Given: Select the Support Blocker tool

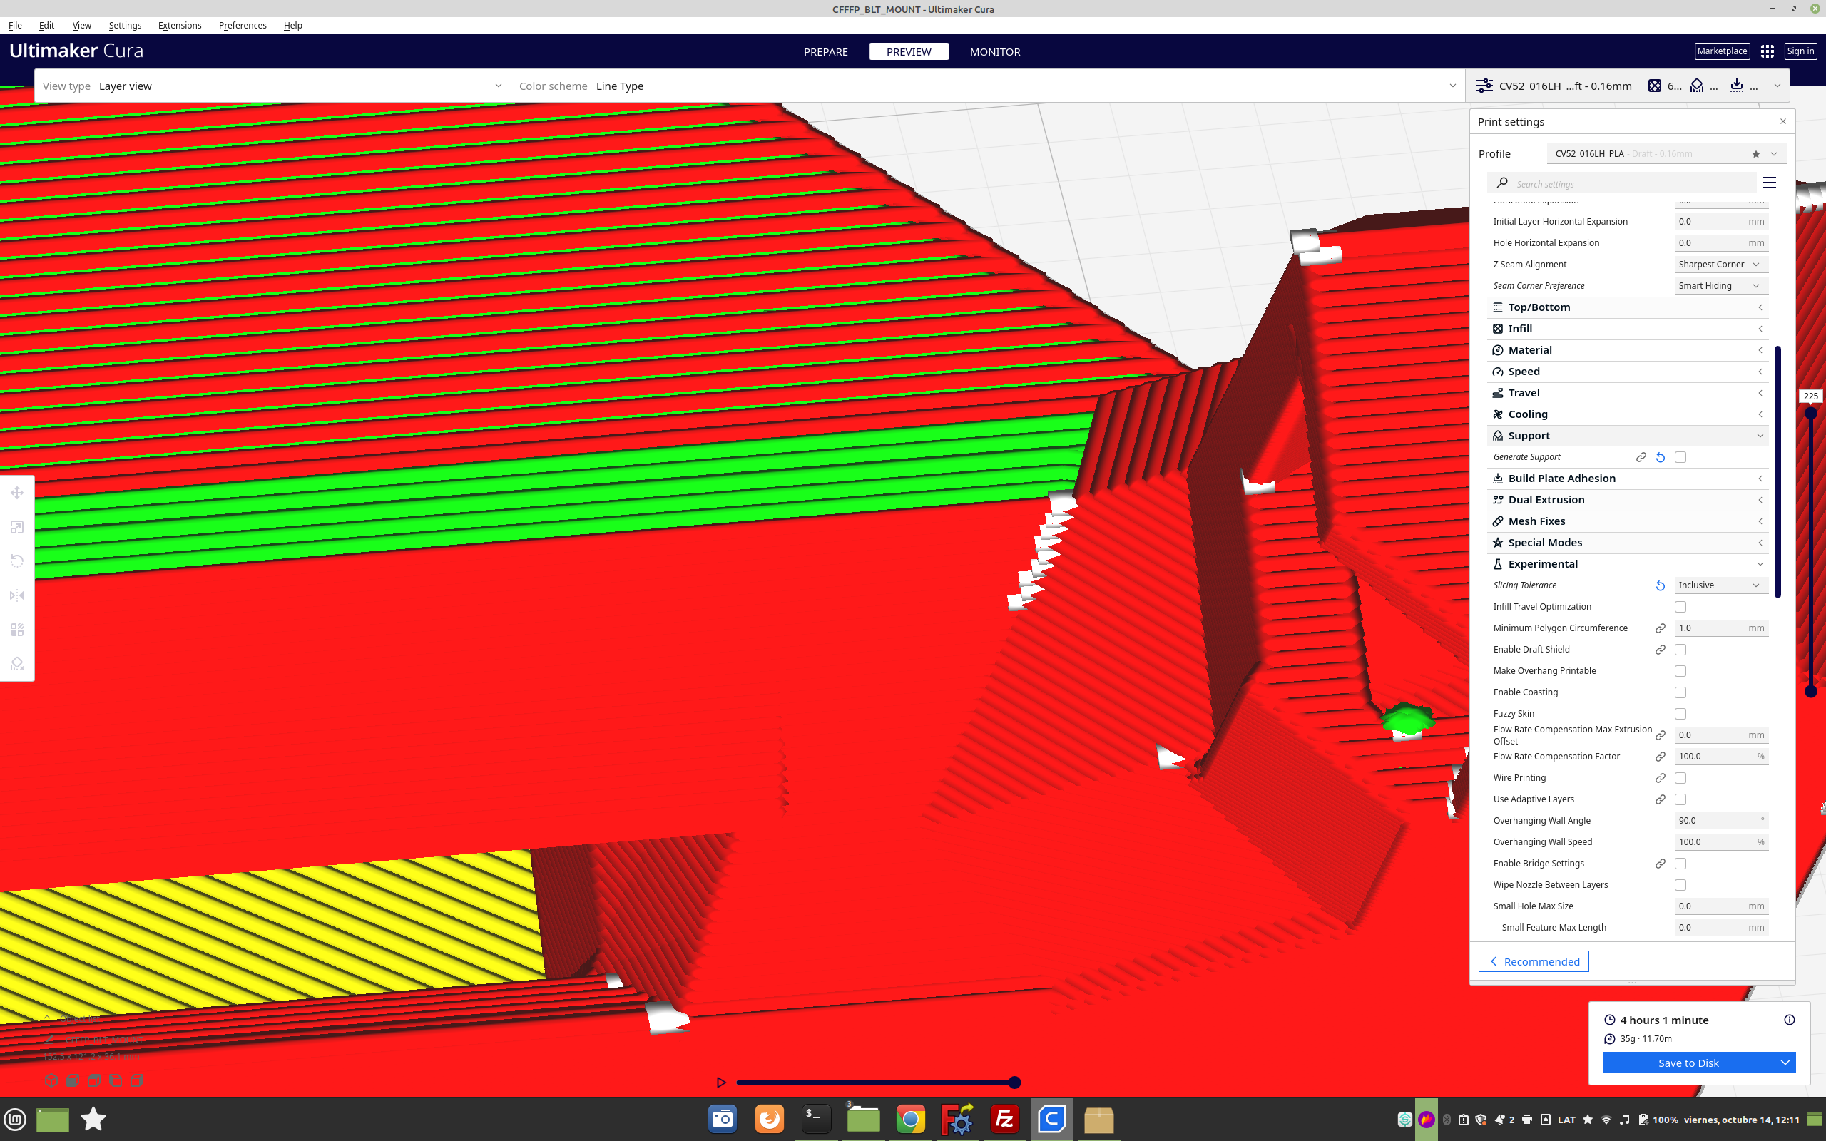Looking at the screenshot, I should point(16,663).
